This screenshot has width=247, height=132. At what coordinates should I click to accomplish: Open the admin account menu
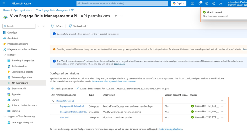tap(237, 3)
